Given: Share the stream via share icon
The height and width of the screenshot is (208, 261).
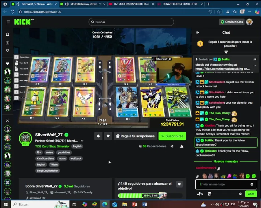Looking at the screenshot, I should pos(172,146).
